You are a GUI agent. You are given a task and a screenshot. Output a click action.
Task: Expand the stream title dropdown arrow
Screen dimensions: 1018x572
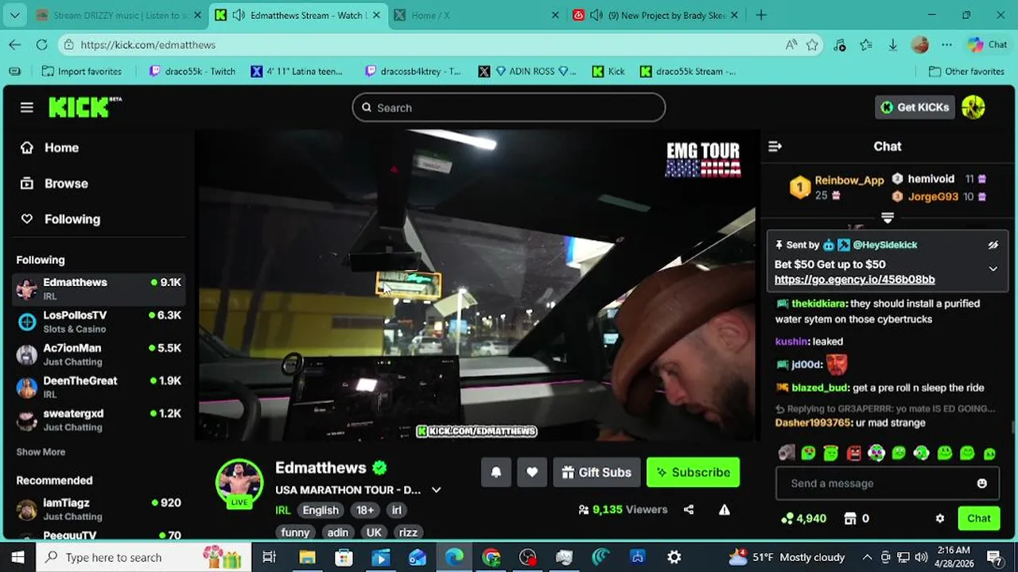(436, 490)
